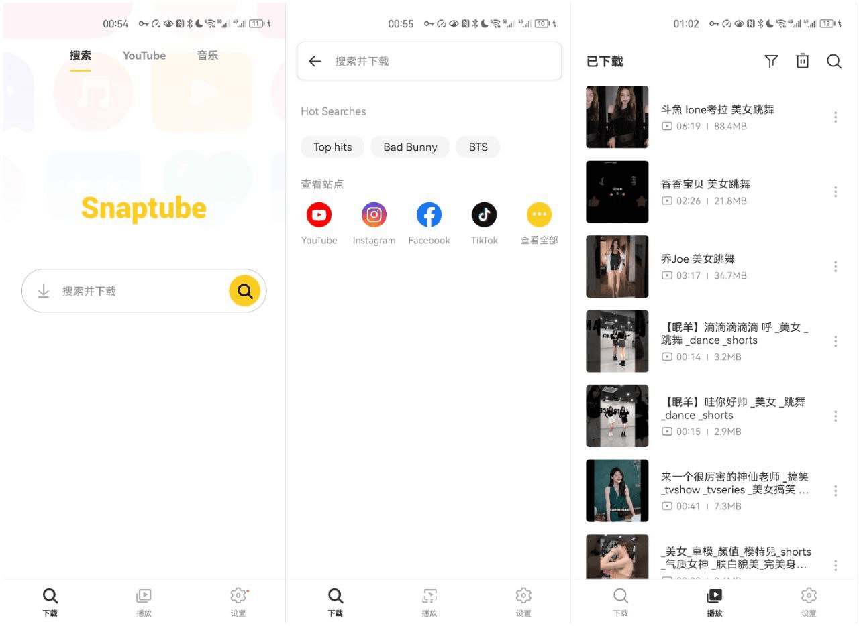Play thumbnail of 美女_車模_颜值 video
Viewport: 859px width, 626px height.
click(x=617, y=557)
